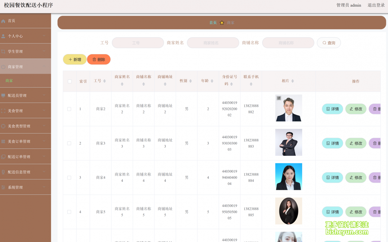
Task: Sort by 联系手机 column arrows
Action: coord(251,84)
